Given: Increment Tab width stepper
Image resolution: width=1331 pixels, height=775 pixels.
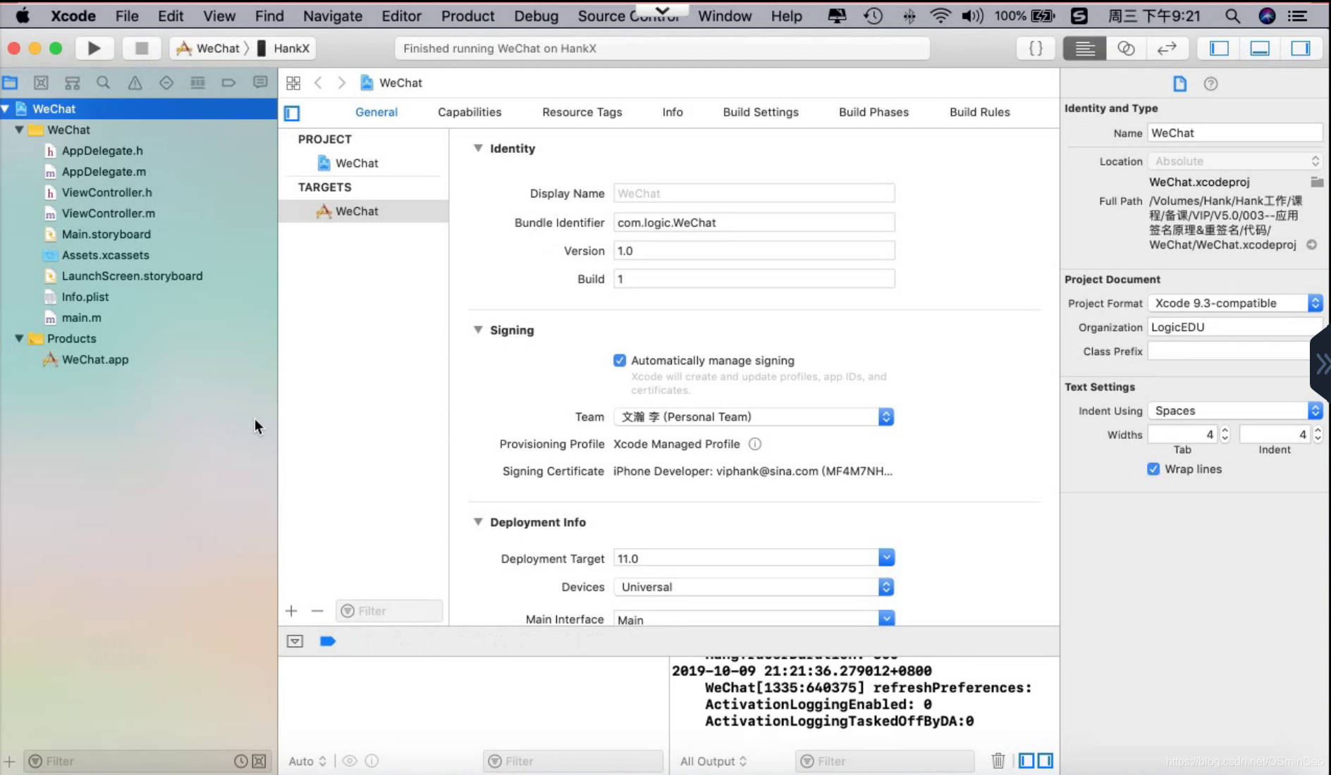Looking at the screenshot, I should tap(1225, 430).
